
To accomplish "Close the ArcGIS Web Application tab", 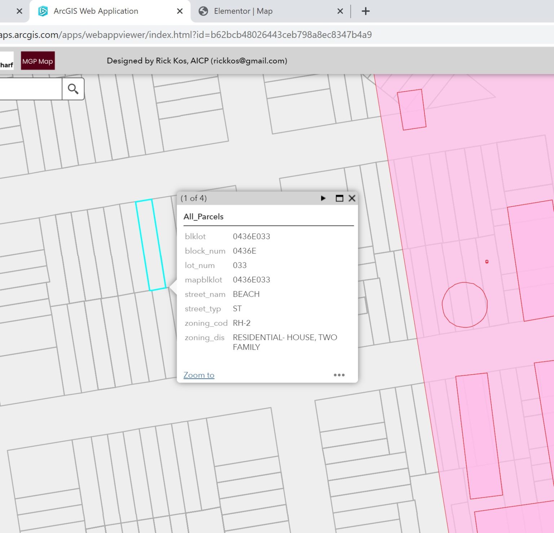I will click(180, 11).
